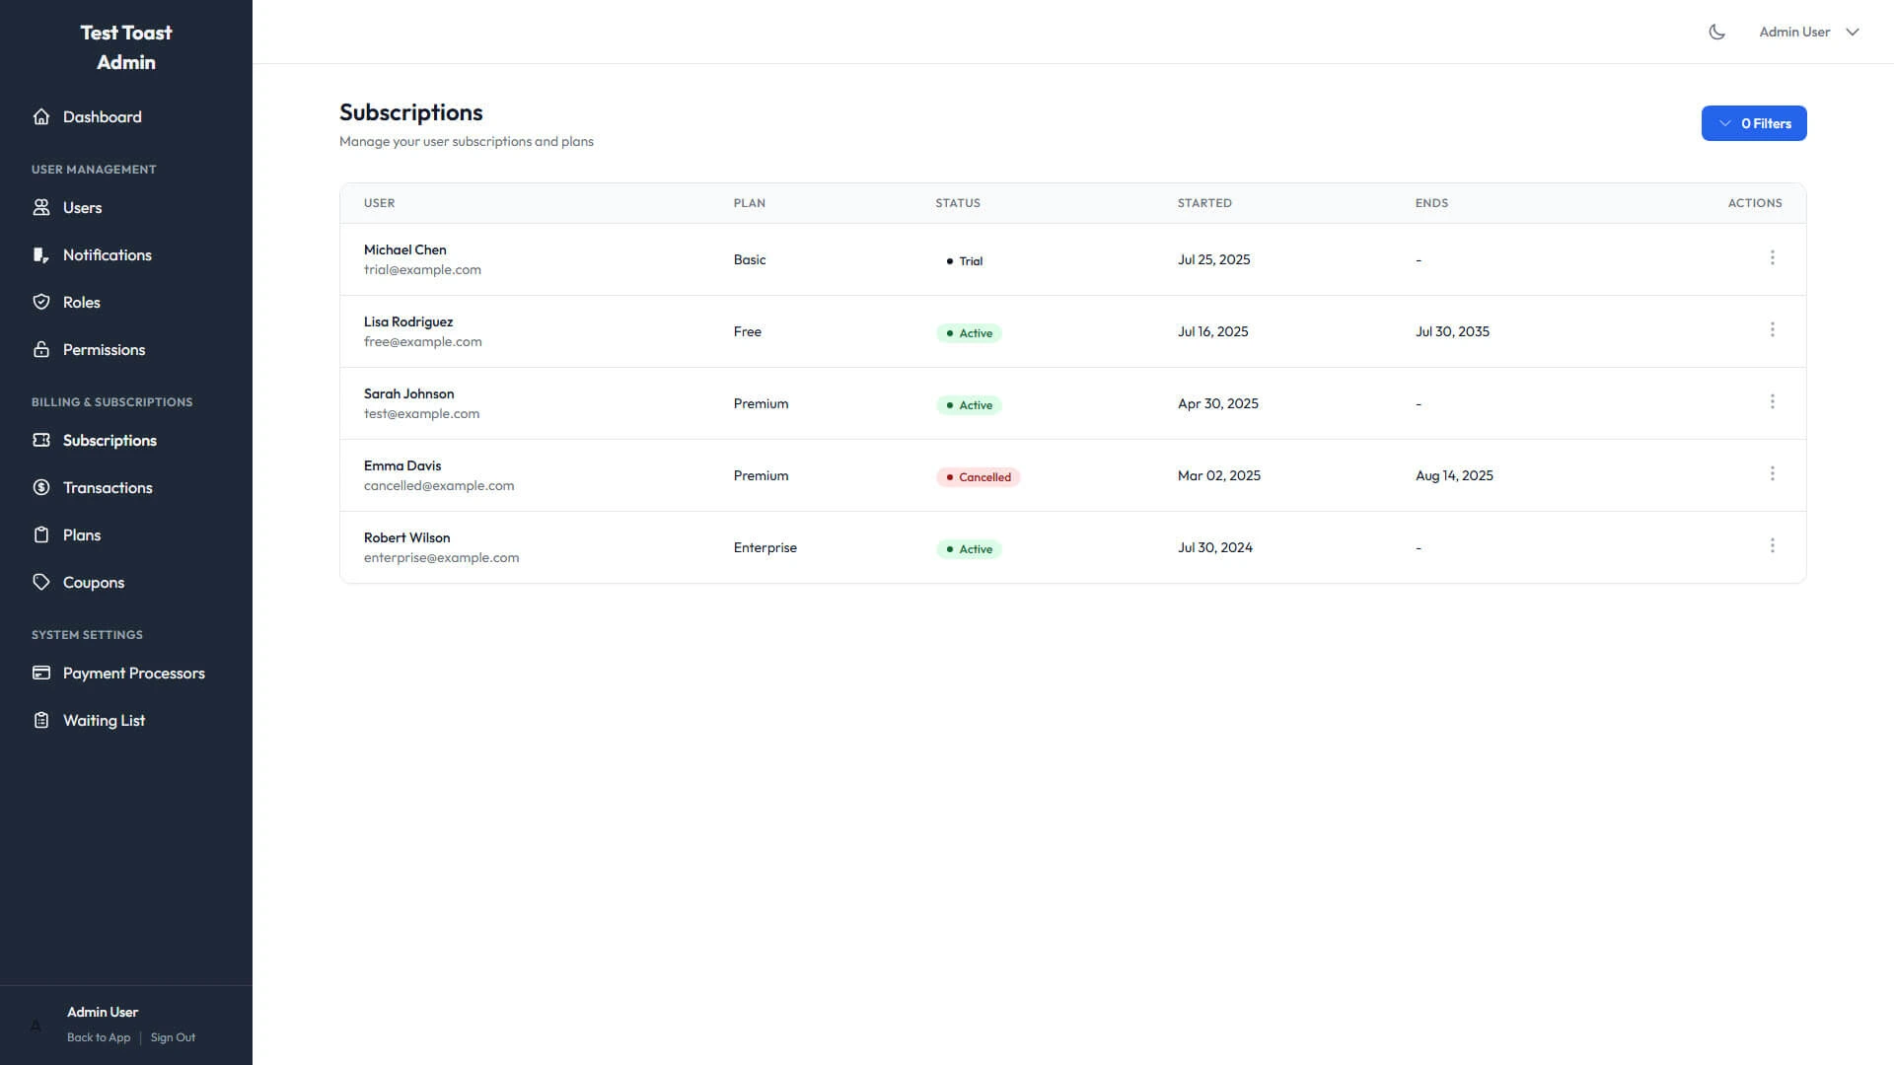Click Sign Out at the bottom
Viewport: 1894px width, 1065px height.
173,1036
